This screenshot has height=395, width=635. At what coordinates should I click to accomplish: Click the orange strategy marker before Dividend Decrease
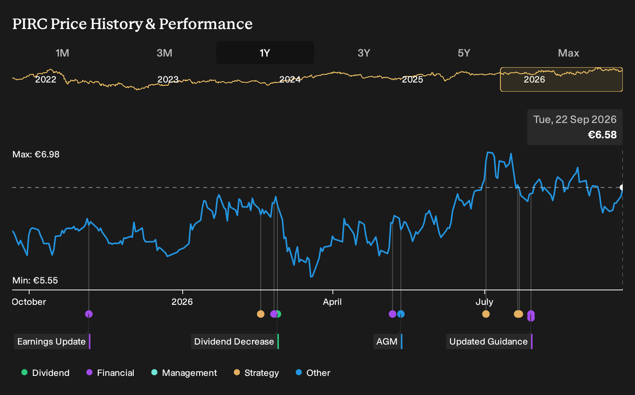(x=261, y=314)
